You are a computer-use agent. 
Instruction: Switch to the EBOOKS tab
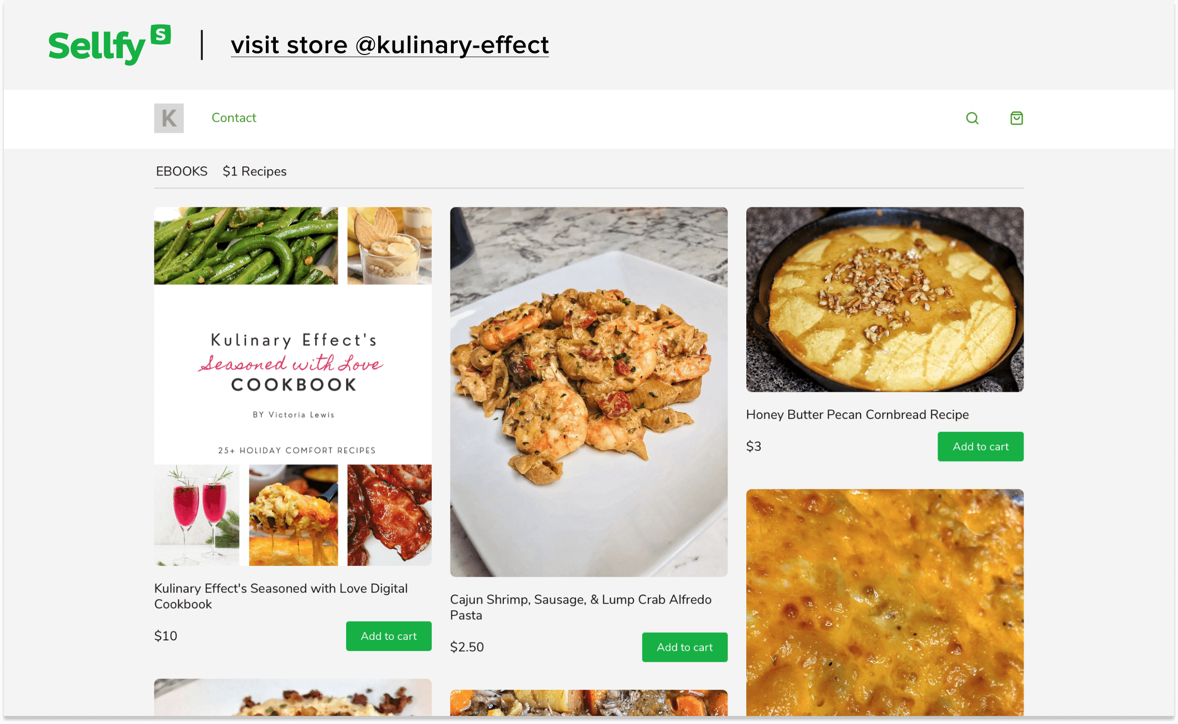click(182, 171)
